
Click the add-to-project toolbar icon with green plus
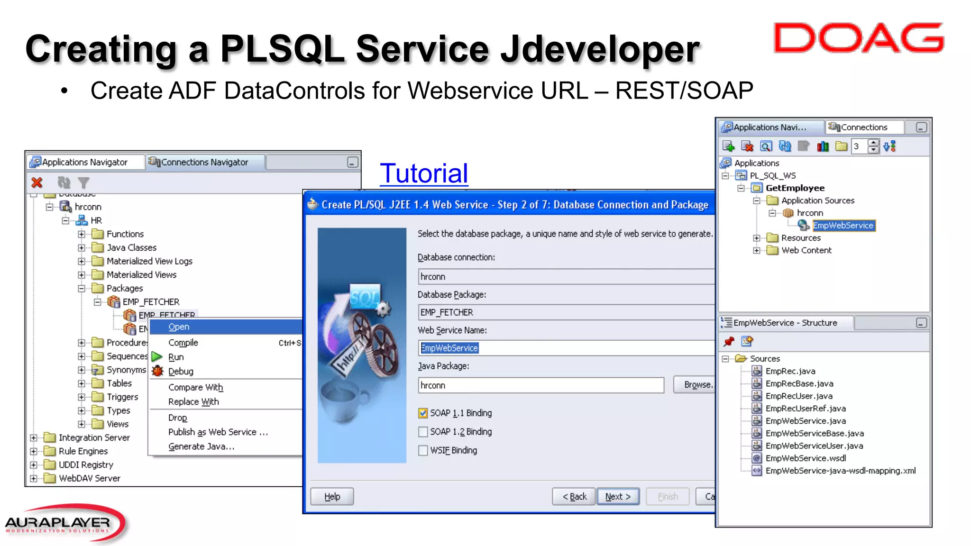tap(728, 146)
